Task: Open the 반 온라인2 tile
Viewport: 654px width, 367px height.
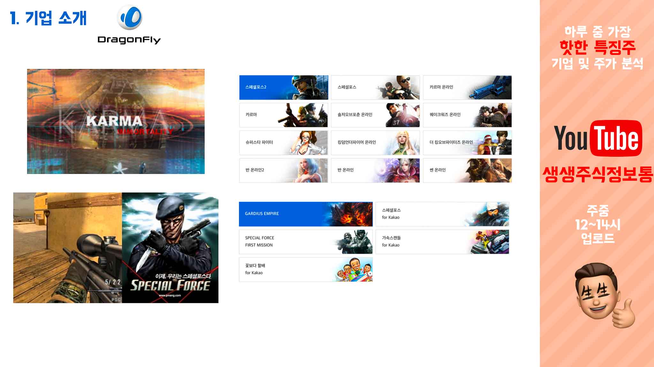Action: pyautogui.click(x=284, y=170)
